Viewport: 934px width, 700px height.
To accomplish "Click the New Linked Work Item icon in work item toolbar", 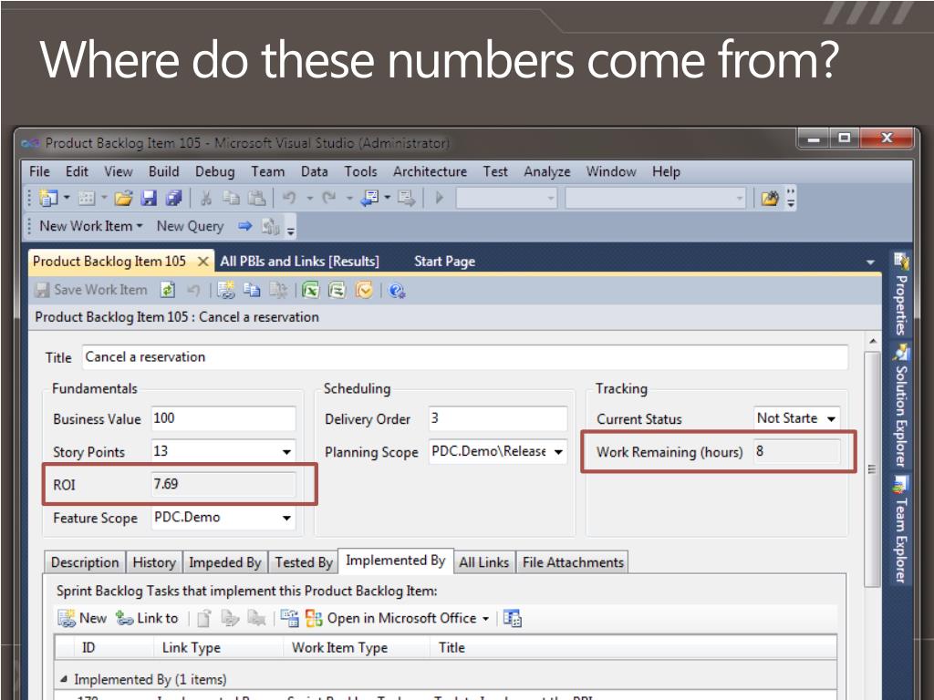I will point(226,291).
